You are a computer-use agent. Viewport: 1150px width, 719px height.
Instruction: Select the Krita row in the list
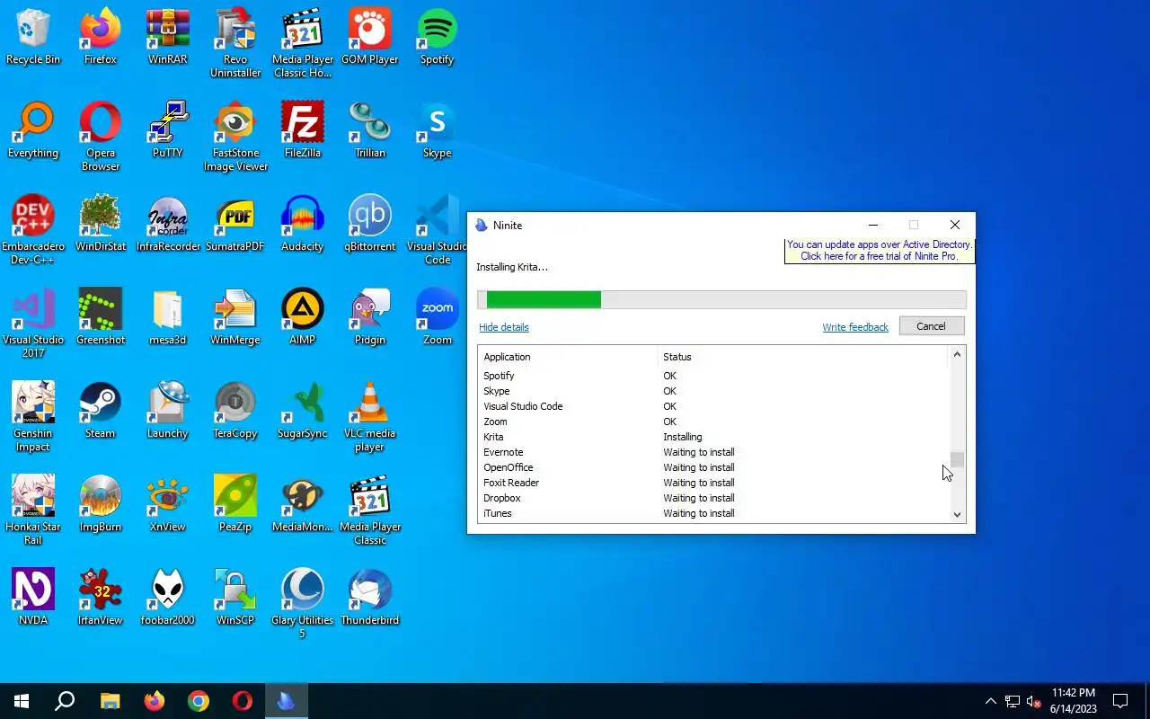[713, 437]
